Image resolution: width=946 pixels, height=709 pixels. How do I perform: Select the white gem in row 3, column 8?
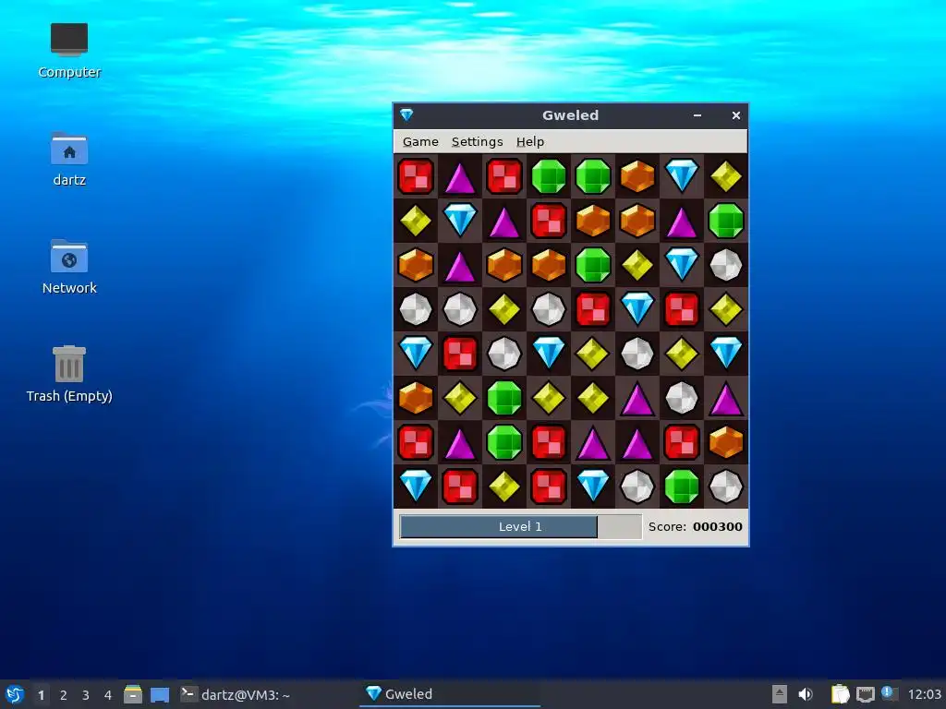pyautogui.click(x=726, y=265)
